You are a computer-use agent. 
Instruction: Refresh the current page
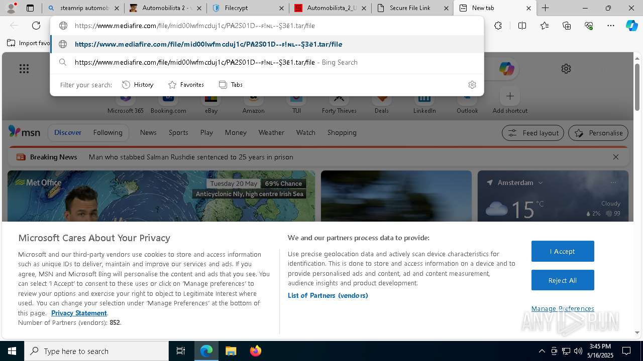(36, 26)
